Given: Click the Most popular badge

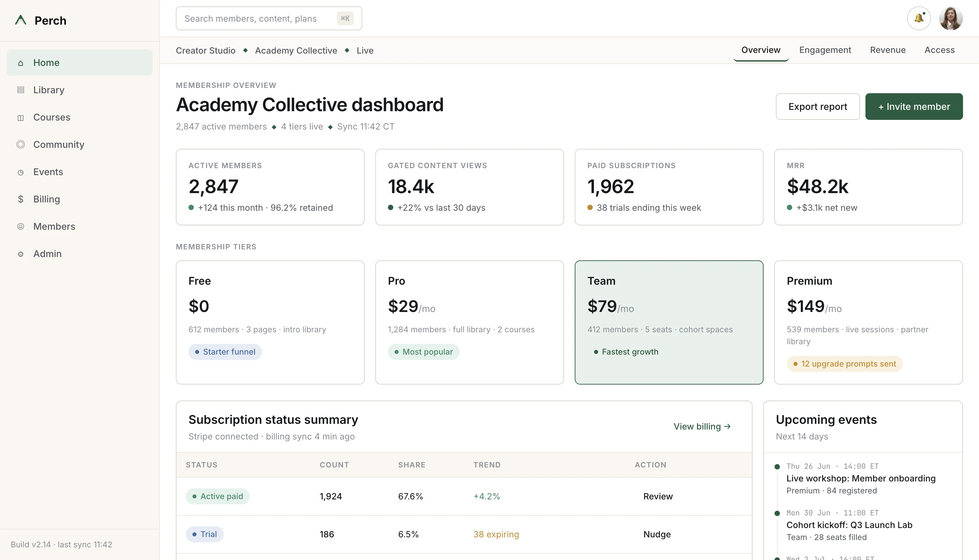Looking at the screenshot, I should pos(424,352).
